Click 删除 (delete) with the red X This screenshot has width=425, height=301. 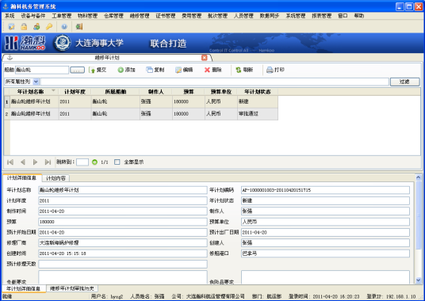tap(213, 70)
